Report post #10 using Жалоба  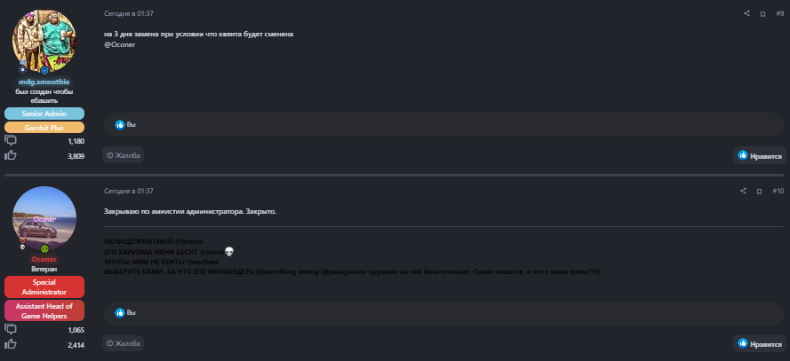pyautogui.click(x=123, y=342)
